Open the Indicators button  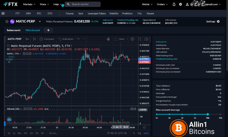pyautogui.click(x=66, y=39)
